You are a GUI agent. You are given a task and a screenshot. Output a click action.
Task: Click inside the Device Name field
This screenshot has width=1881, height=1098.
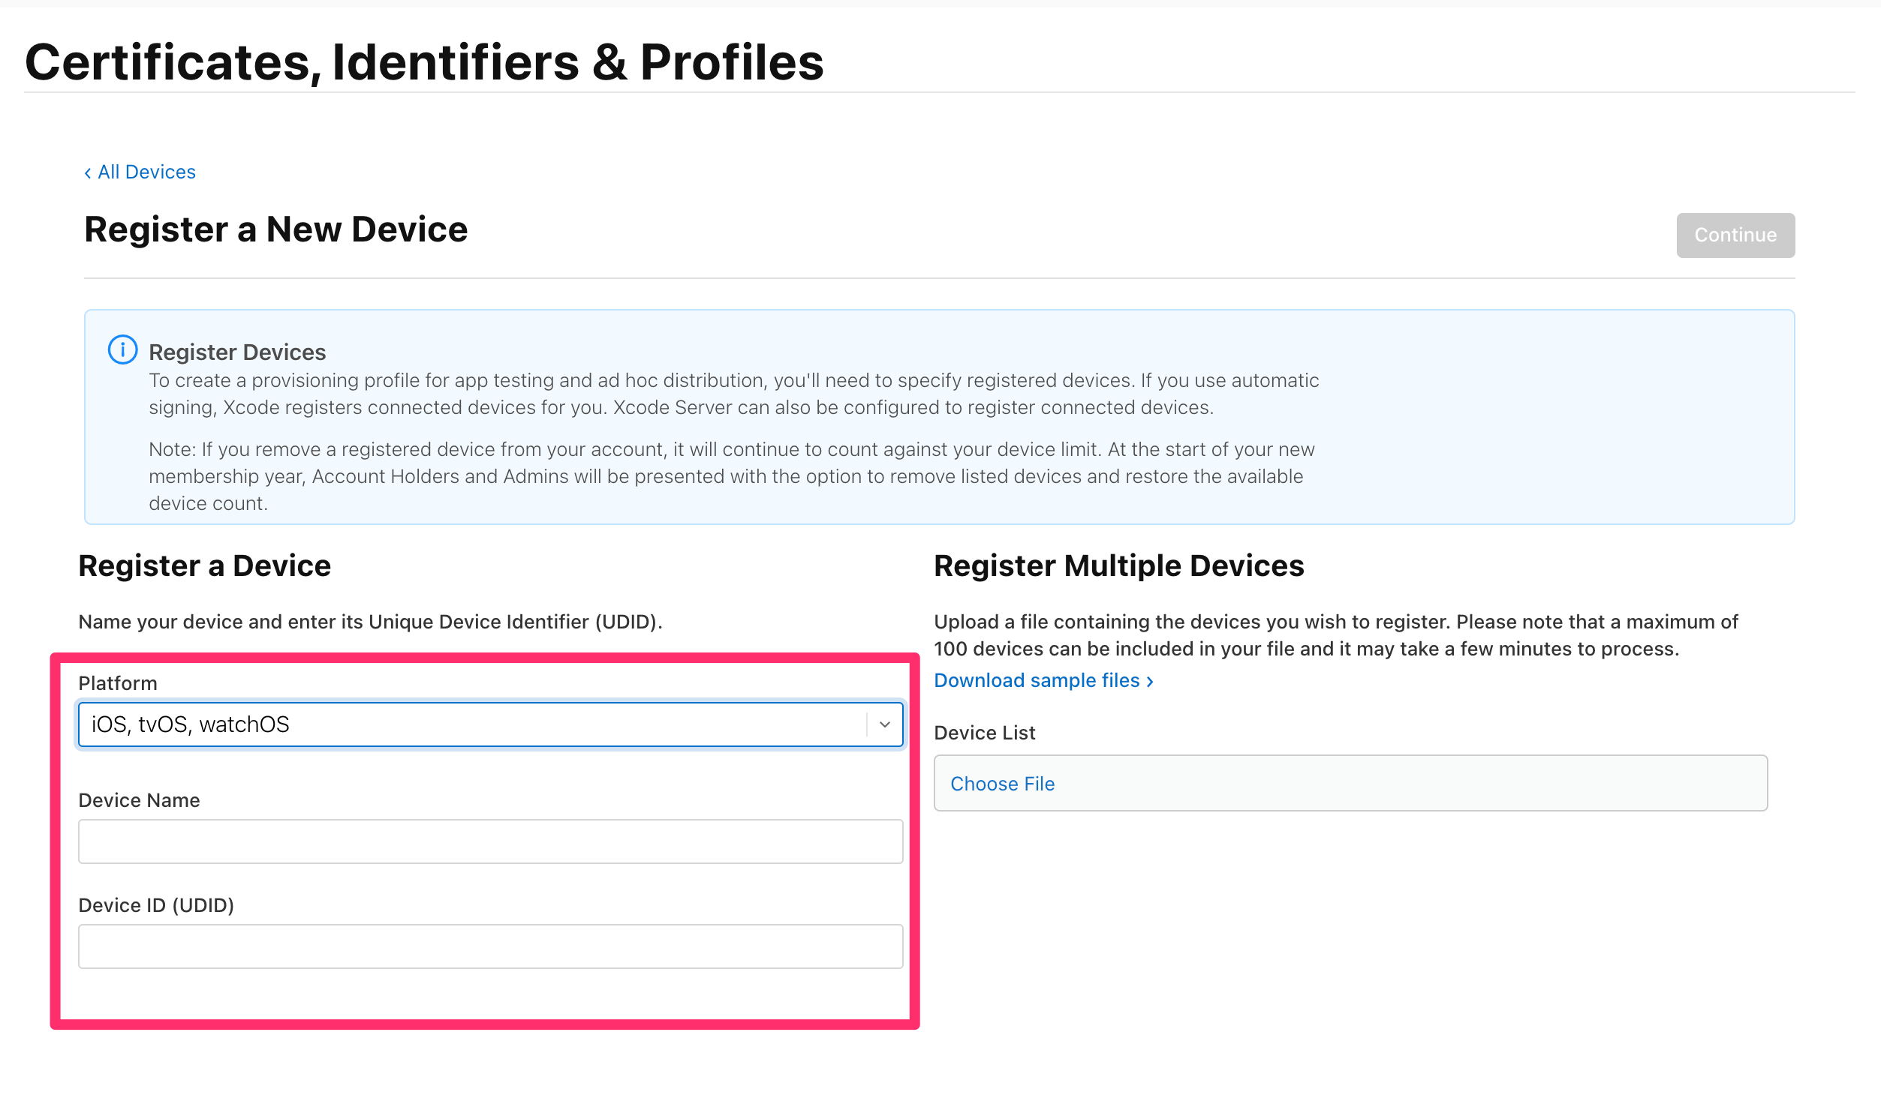point(489,841)
